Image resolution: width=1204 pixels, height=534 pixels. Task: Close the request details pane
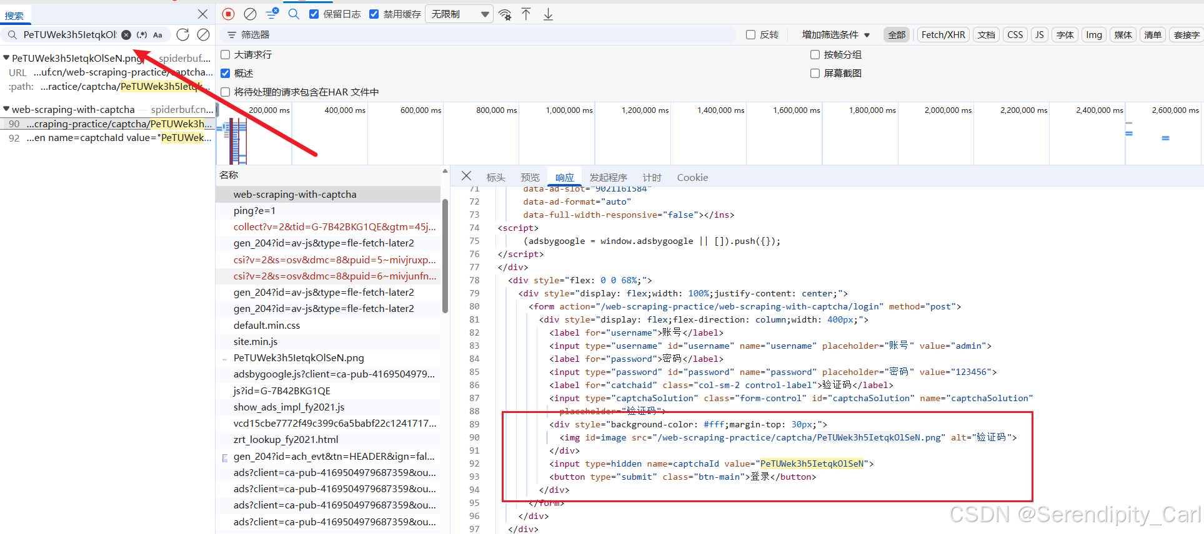(466, 177)
